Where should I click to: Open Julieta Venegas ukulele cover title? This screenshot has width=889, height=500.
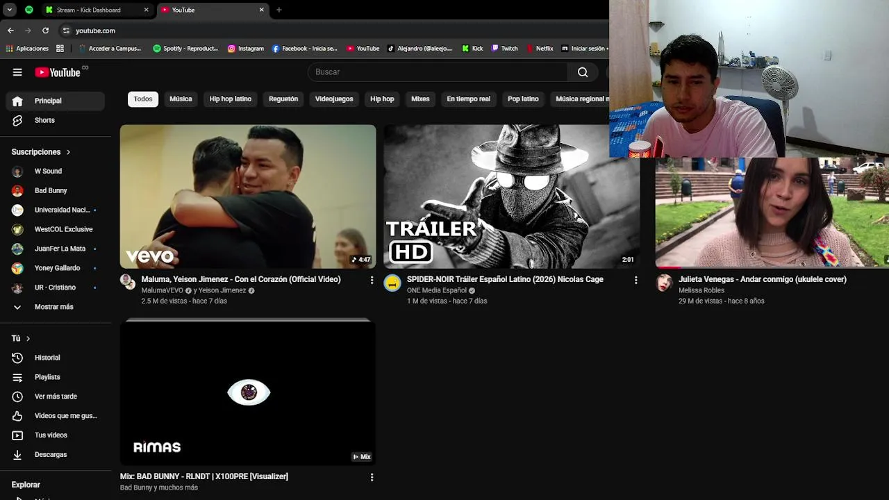[x=762, y=279]
